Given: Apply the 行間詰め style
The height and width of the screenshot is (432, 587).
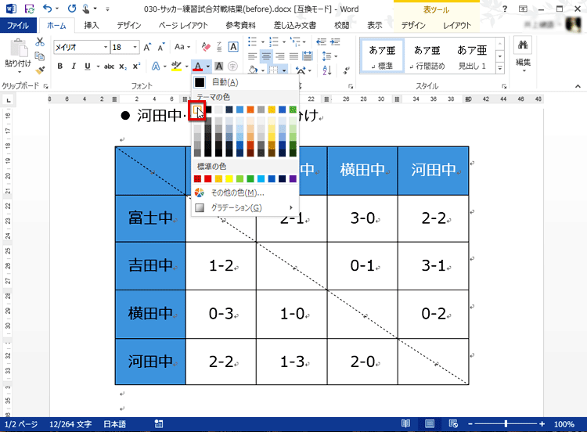Looking at the screenshot, I should click(427, 56).
